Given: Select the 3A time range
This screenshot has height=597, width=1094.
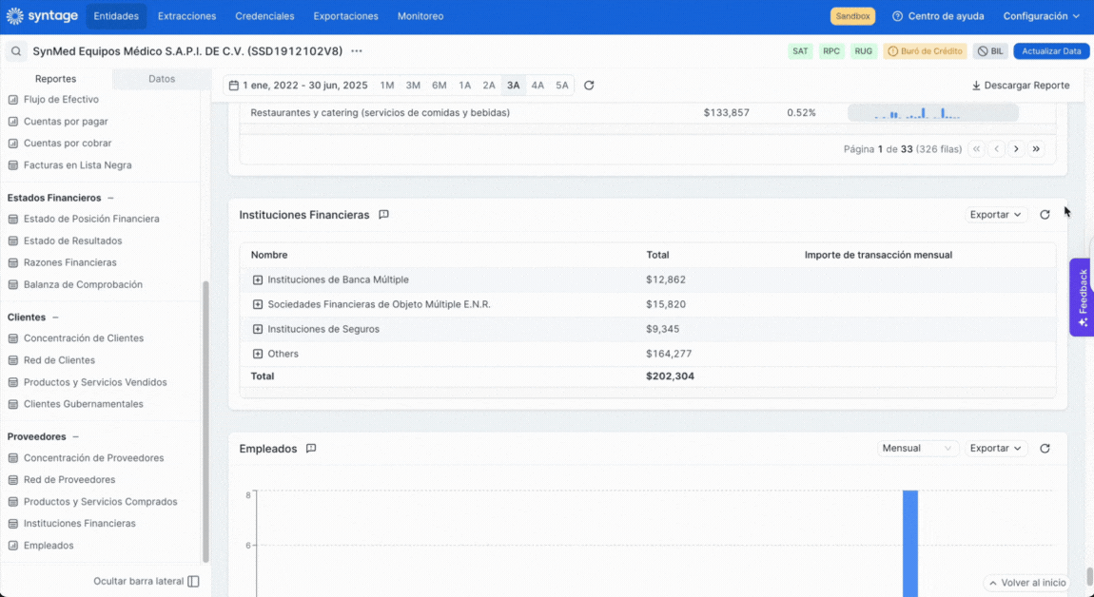Looking at the screenshot, I should (x=514, y=86).
